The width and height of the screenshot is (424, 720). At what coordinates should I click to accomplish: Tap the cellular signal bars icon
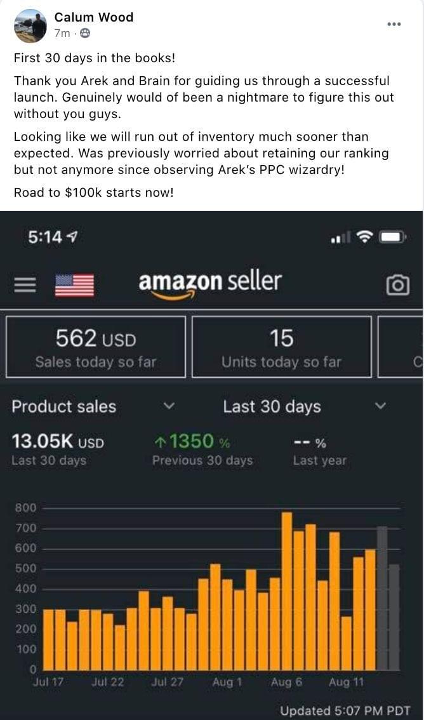(341, 237)
